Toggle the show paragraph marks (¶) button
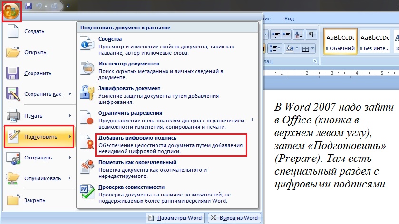This screenshot has height=224, width=399. pyautogui.click(x=311, y=34)
